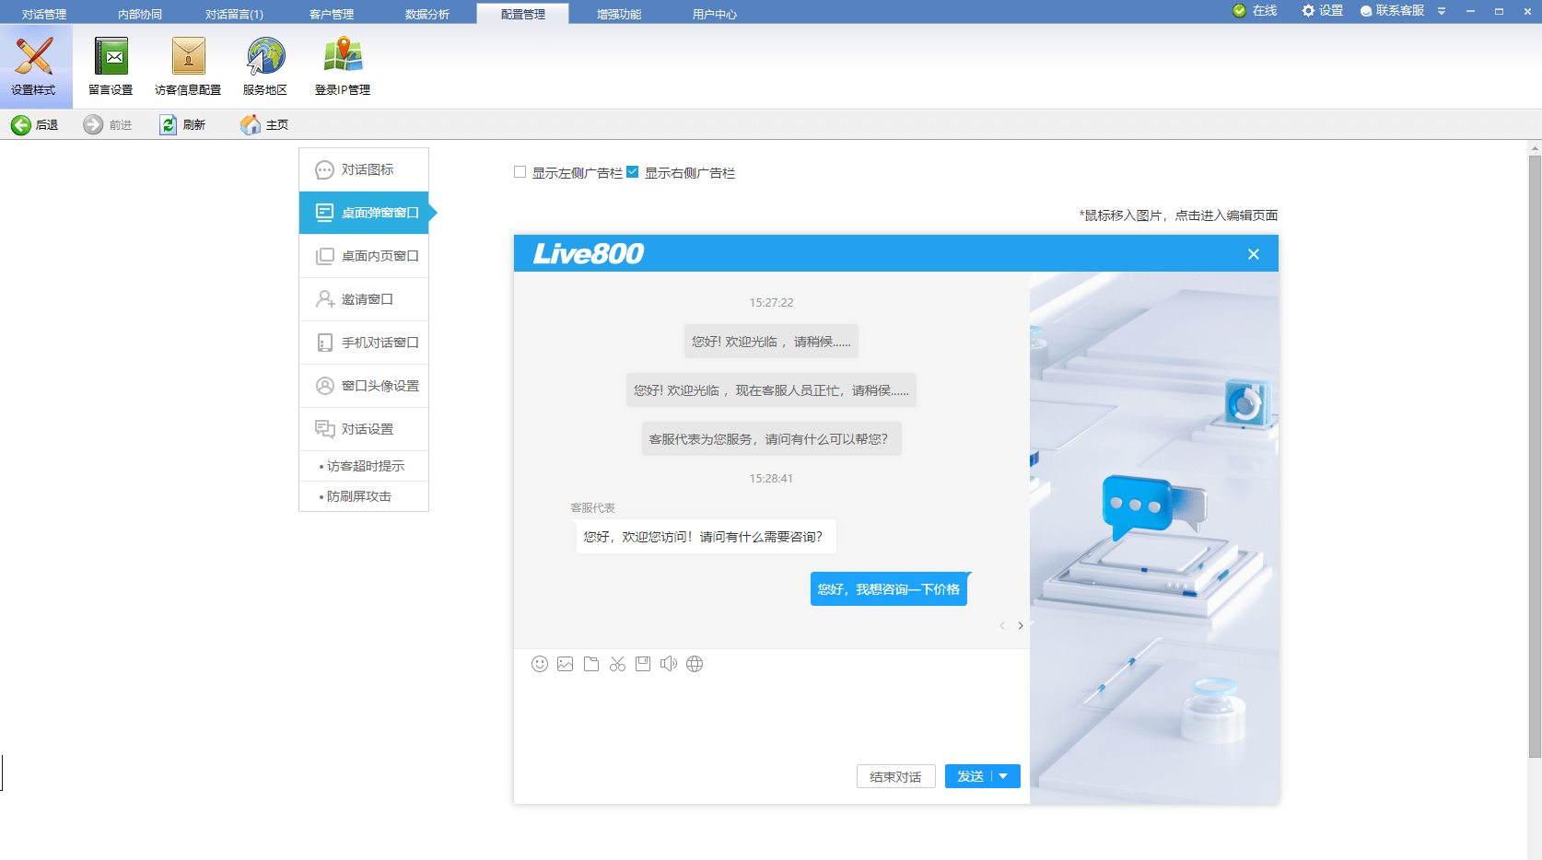The height and width of the screenshot is (860, 1542).
Task: Click in the chat message input area
Action: tap(772, 720)
